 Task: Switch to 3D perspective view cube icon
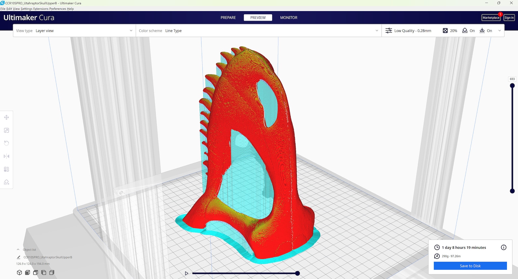pos(20,272)
